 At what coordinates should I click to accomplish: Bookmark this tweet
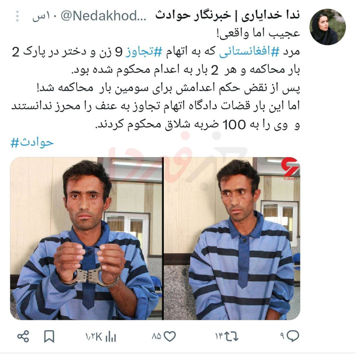coord(49,336)
